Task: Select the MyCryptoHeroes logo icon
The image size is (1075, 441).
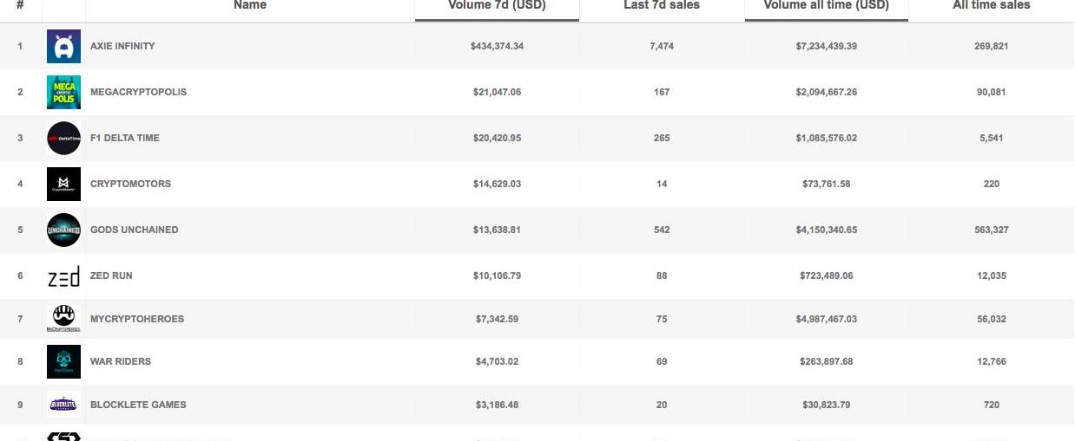Action: pos(63,318)
